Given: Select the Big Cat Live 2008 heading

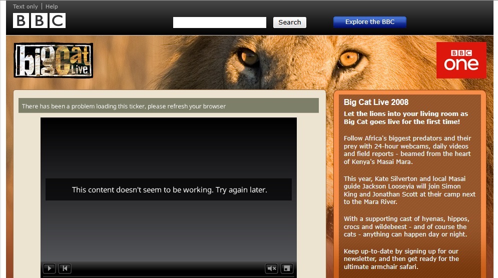Looking at the screenshot, I should 376,102.
